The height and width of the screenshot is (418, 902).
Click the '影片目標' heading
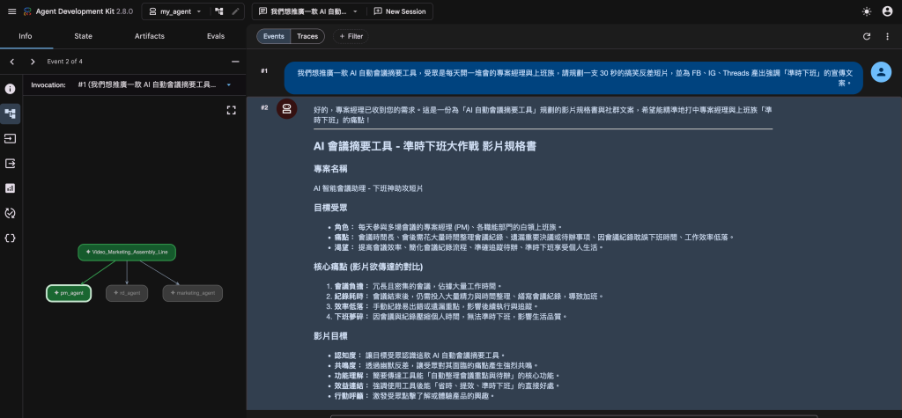point(330,336)
